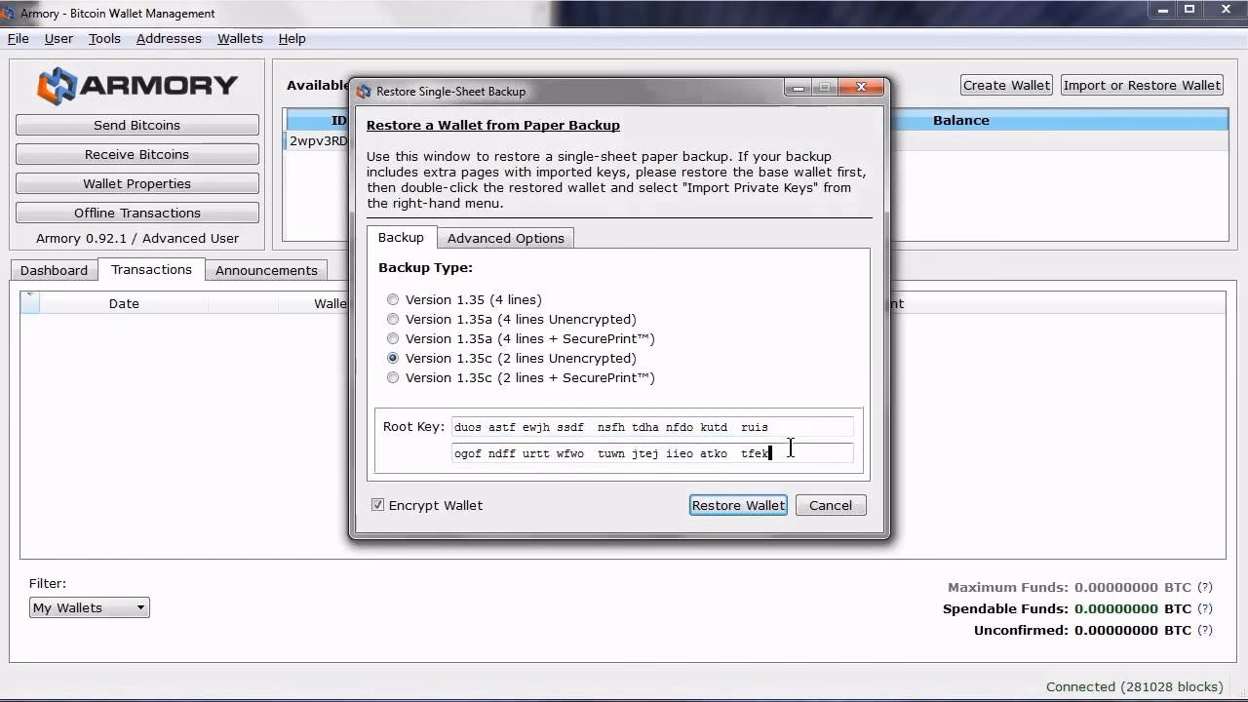
Task: Choose Version 1.35c (2 lines + SecurePrint)
Action: [x=393, y=378]
